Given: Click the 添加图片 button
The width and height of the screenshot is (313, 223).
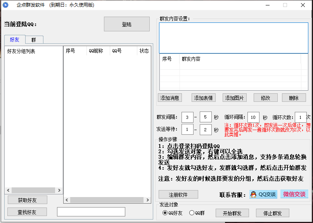Looking at the screenshot, I should [x=235, y=98].
